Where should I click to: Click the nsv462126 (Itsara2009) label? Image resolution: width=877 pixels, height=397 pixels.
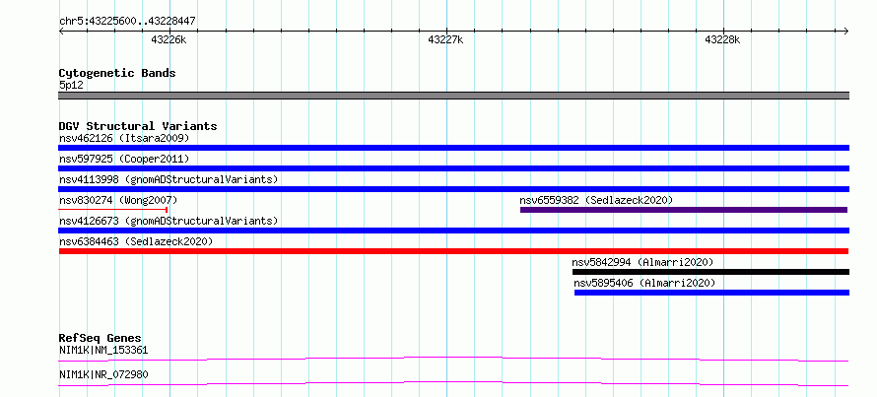pyautogui.click(x=124, y=138)
